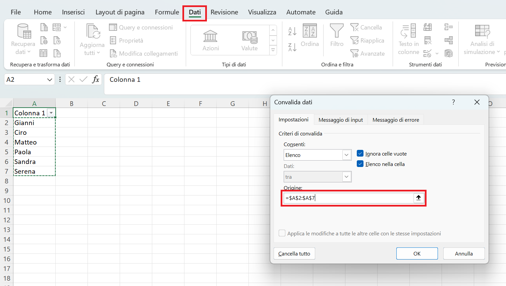Switch to Messaggio di errore tab
The width and height of the screenshot is (506, 286).
click(x=396, y=120)
